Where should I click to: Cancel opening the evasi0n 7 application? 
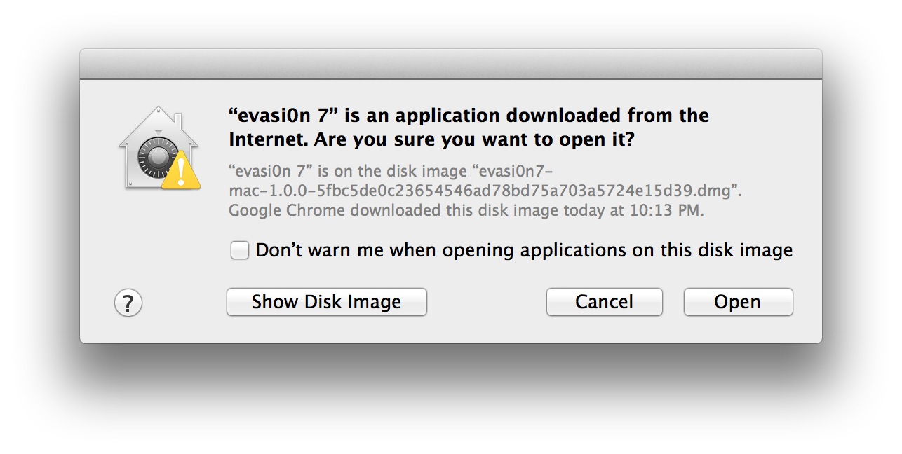tap(605, 302)
